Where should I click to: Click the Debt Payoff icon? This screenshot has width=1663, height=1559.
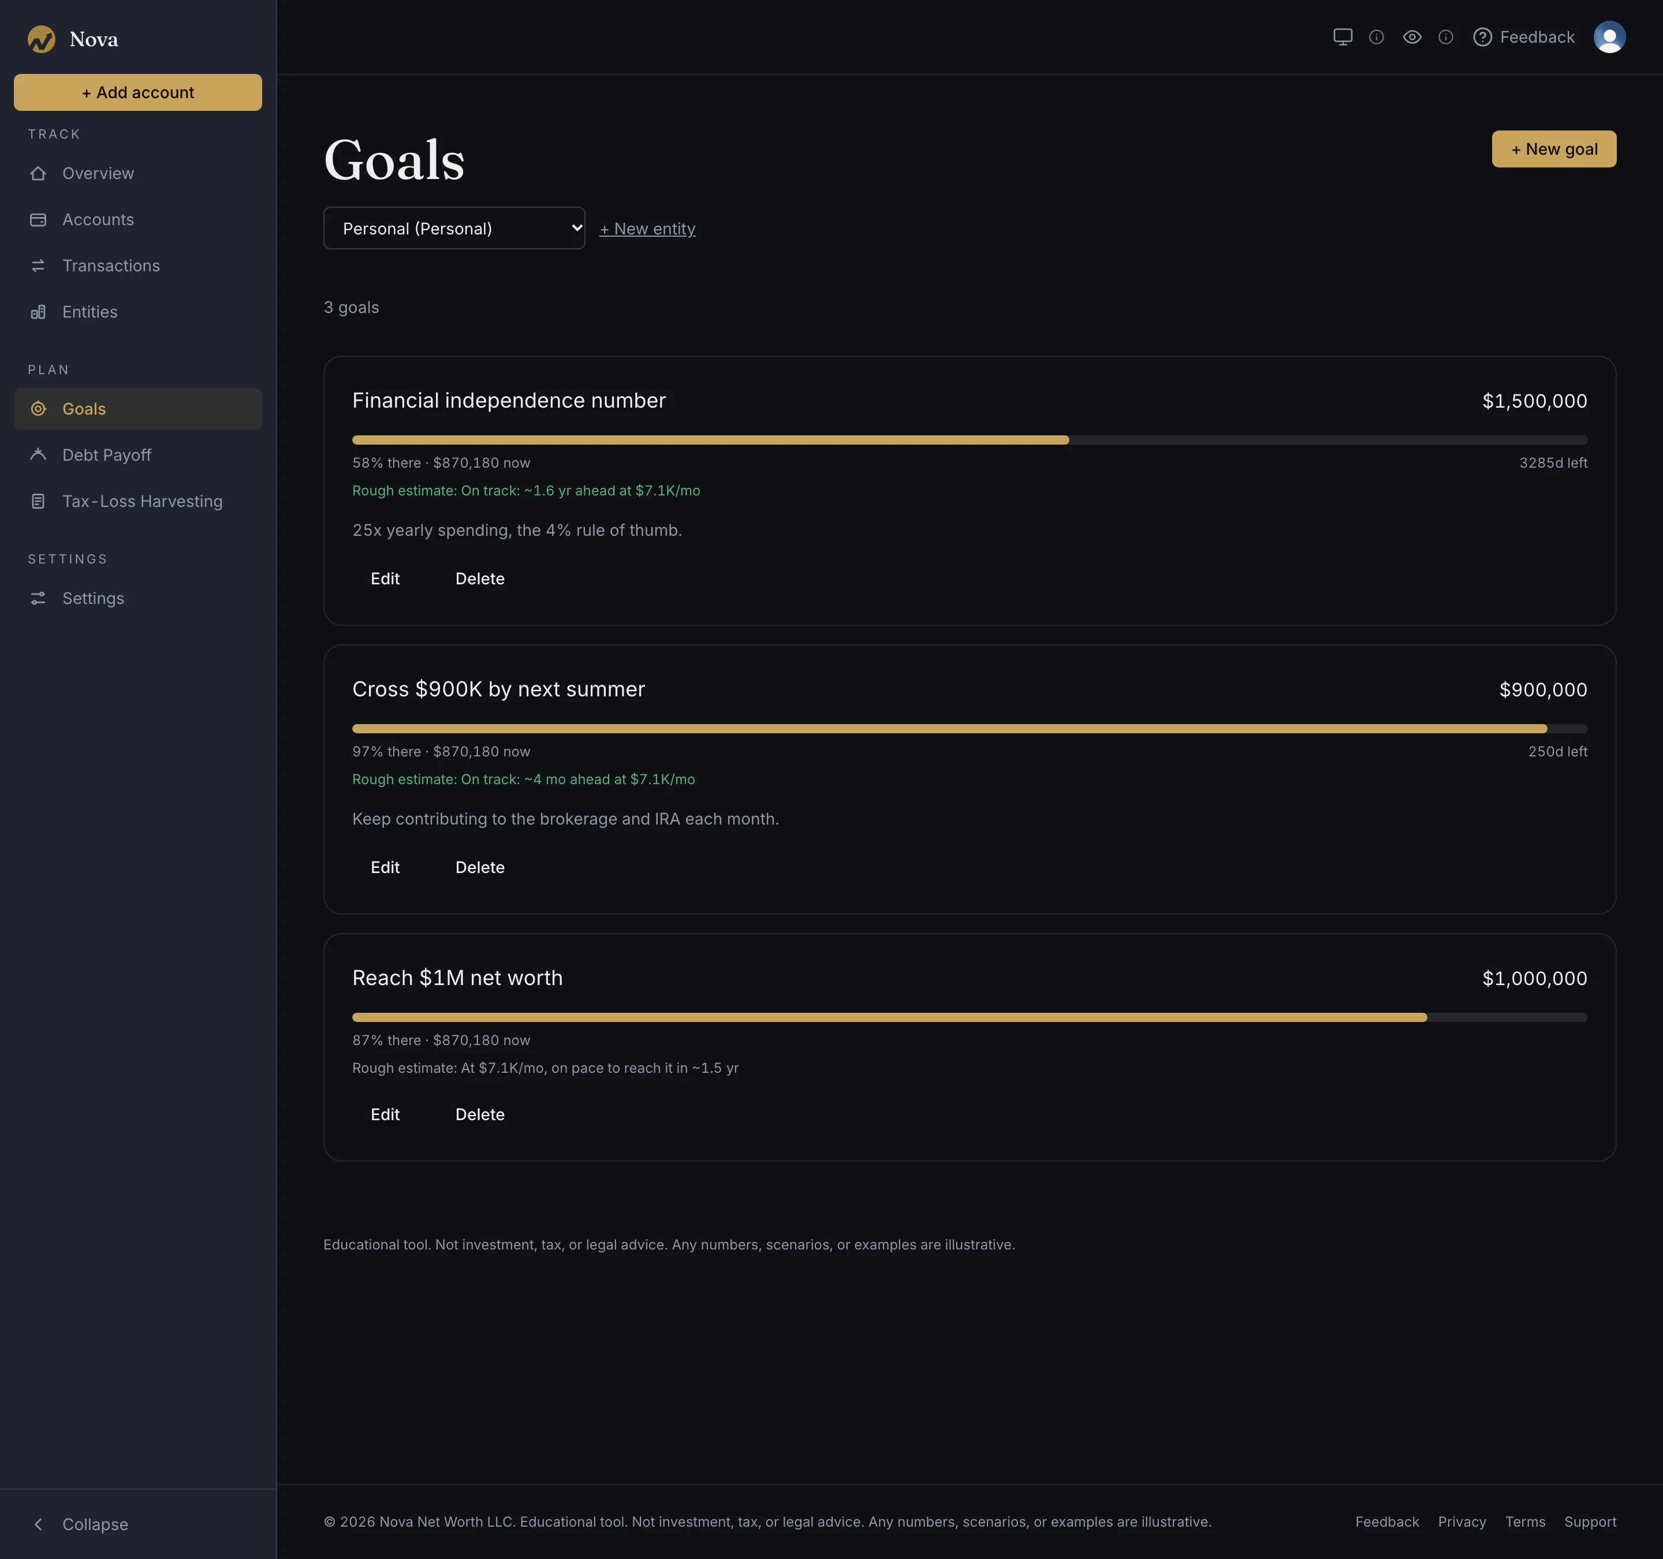click(x=39, y=454)
